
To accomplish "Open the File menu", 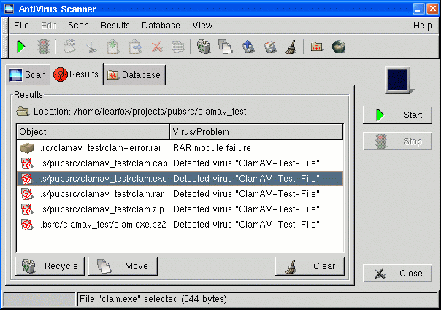I will tap(21, 25).
